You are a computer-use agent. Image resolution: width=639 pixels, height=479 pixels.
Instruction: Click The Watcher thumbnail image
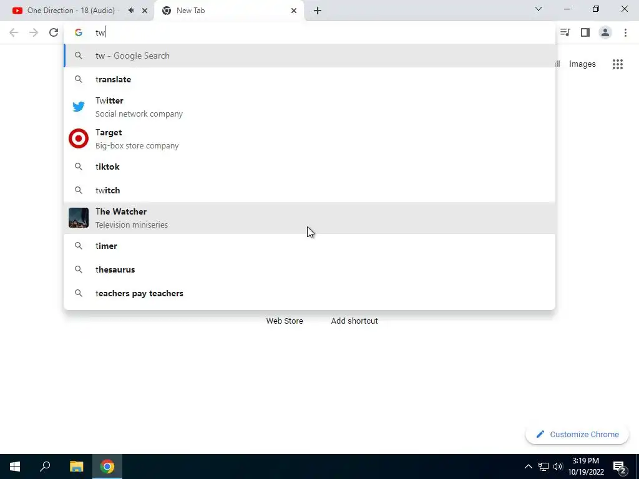tap(79, 218)
